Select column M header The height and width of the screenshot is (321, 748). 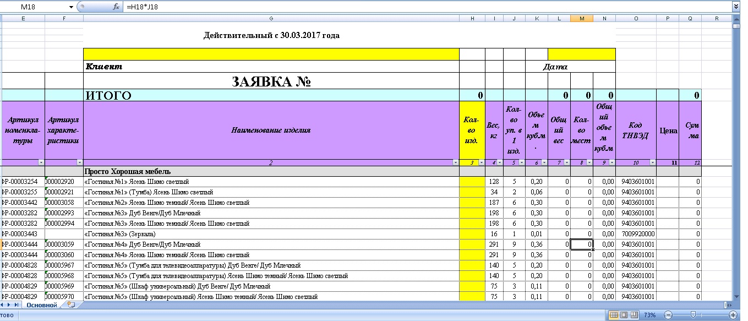[582, 19]
